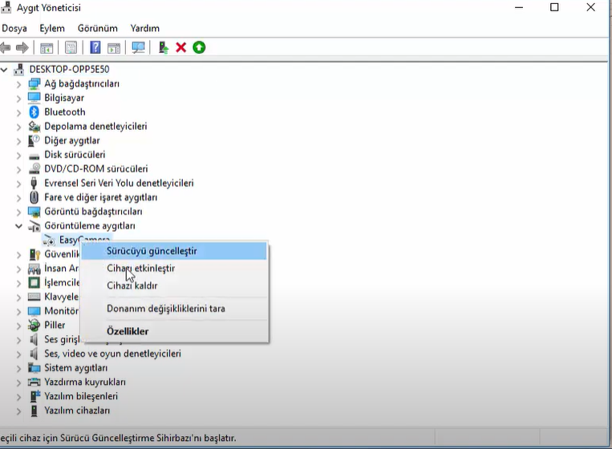Click the blue Help question mark toolbar icon

click(x=95, y=47)
